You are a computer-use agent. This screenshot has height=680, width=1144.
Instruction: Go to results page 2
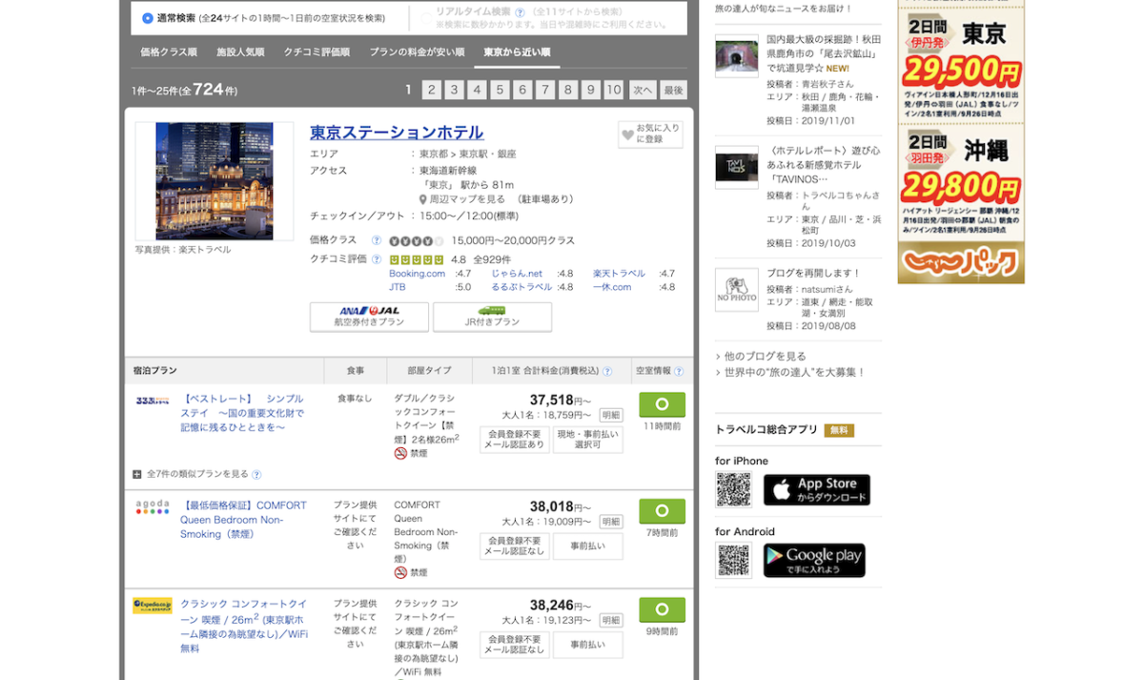[431, 90]
